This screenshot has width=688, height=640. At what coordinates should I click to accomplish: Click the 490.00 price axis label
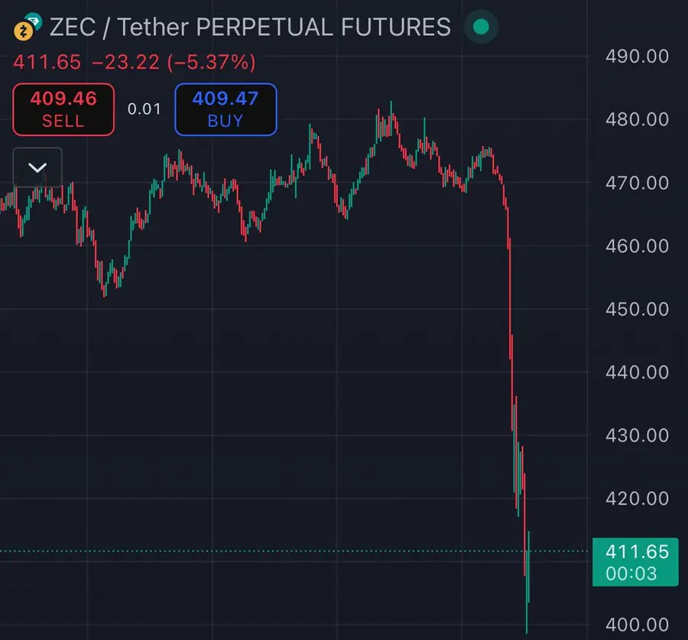pyautogui.click(x=637, y=56)
